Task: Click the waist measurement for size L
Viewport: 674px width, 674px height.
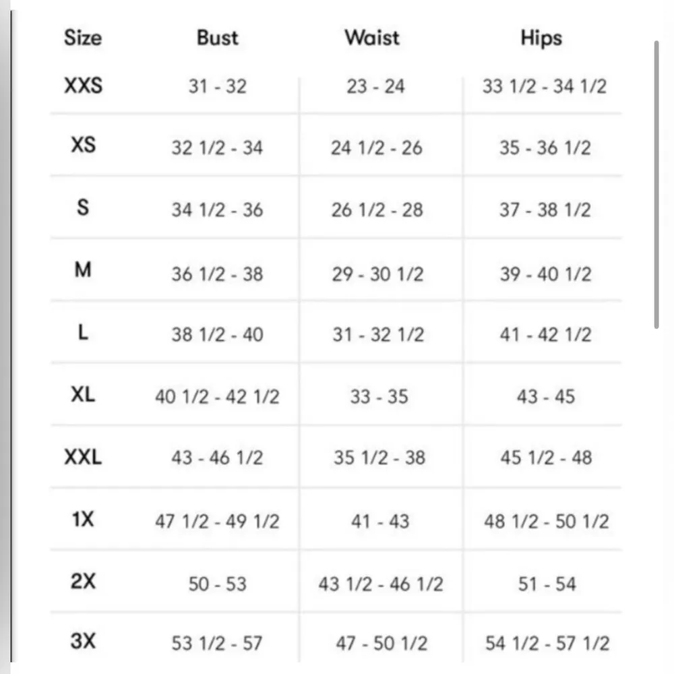Action: [x=378, y=334]
